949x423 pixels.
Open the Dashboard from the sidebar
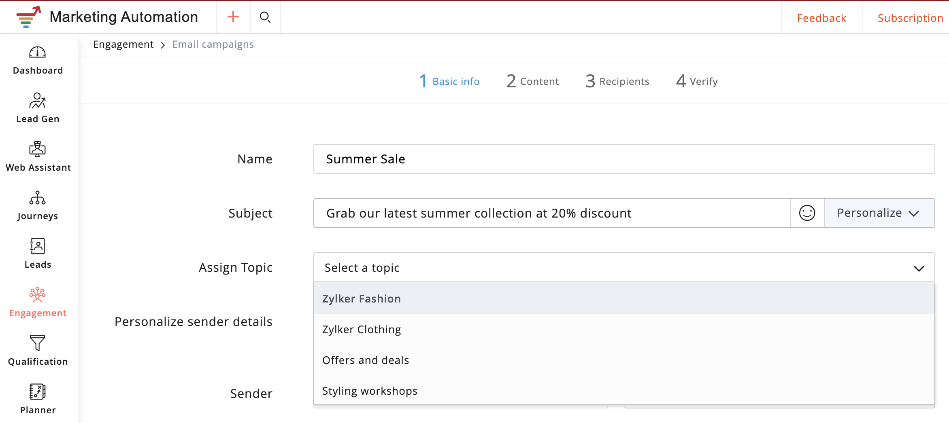38,60
